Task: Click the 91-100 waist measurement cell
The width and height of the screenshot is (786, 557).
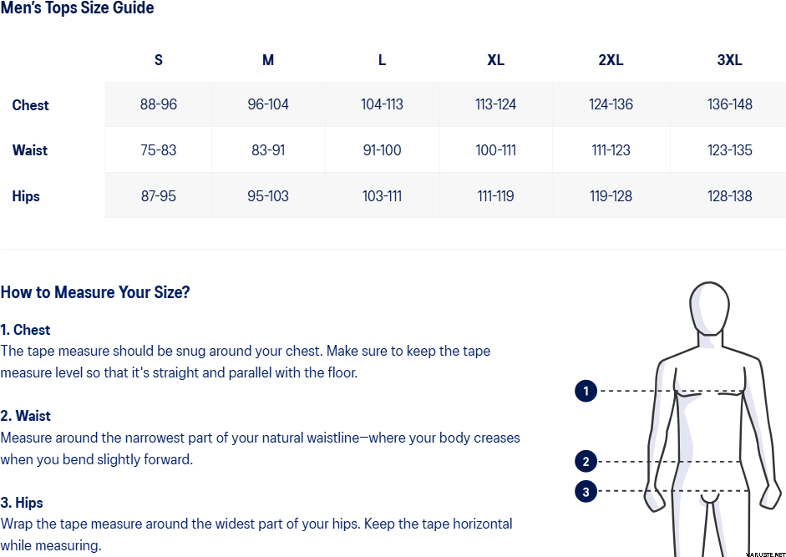Action: tap(382, 150)
